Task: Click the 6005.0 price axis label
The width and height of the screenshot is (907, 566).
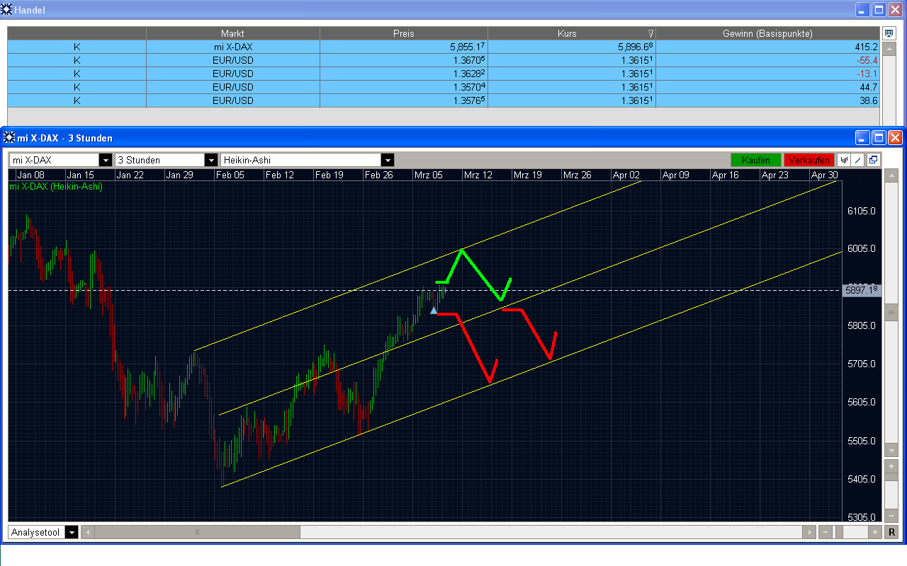Action: click(860, 248)
